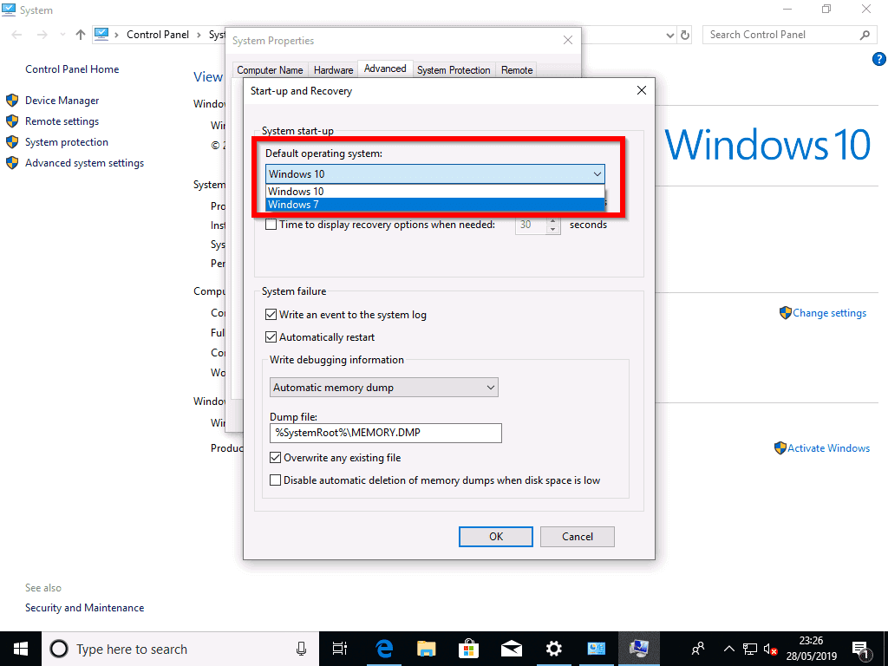The image size is (888, 666).
Task: Open Remote settings link
Action: (62, 121)
